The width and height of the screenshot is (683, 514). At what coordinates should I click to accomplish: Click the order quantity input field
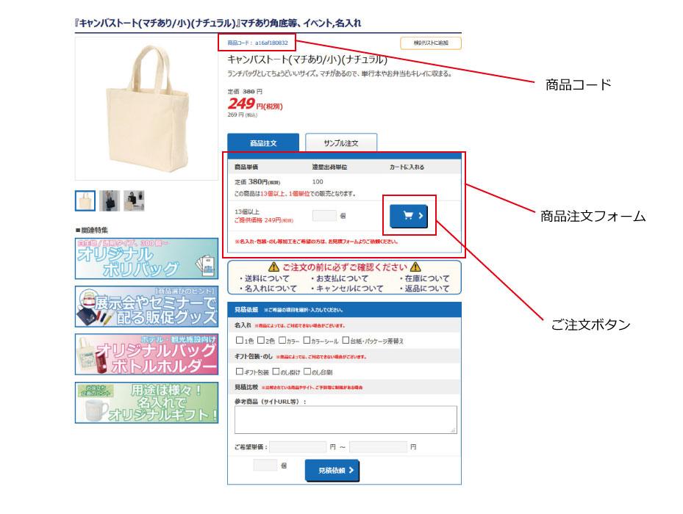(x=324, y=215)
